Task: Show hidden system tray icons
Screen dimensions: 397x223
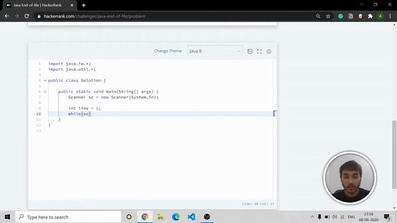Action: tap(312, 217)
